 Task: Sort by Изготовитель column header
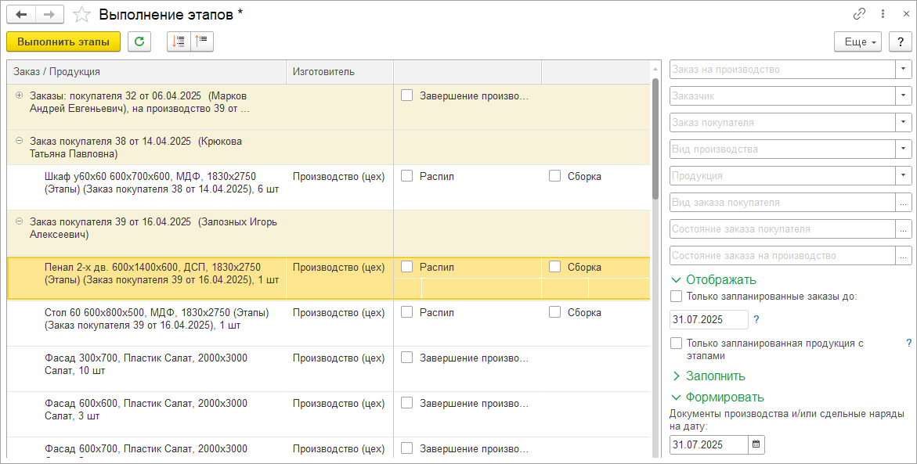coord(323,71)
